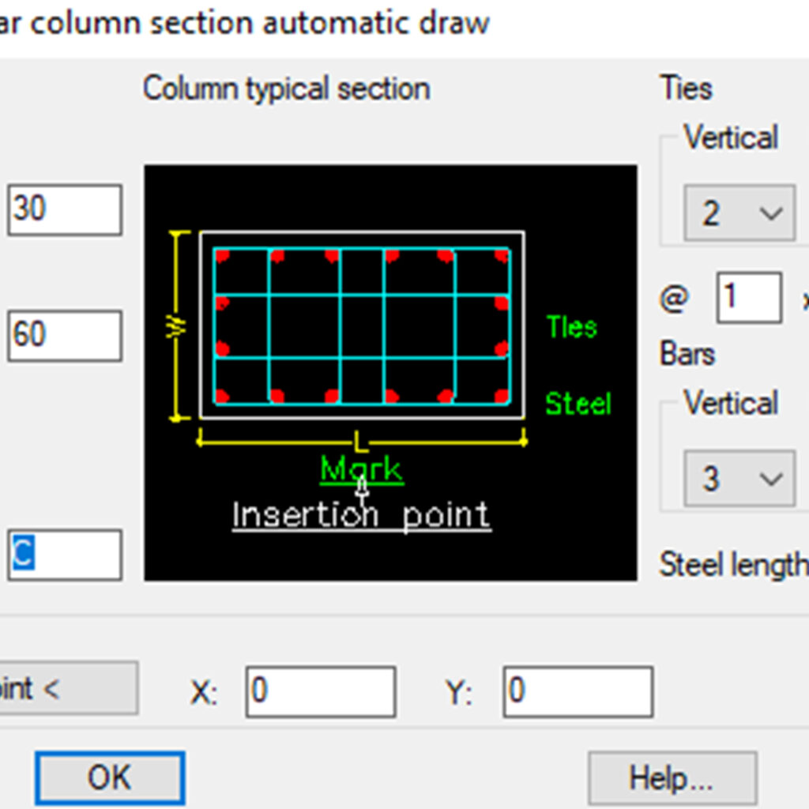Image resolution: width=809 pixels, height=809 pixels.
Task: Click the length input containing 60
Action: (x=63, y=335)
